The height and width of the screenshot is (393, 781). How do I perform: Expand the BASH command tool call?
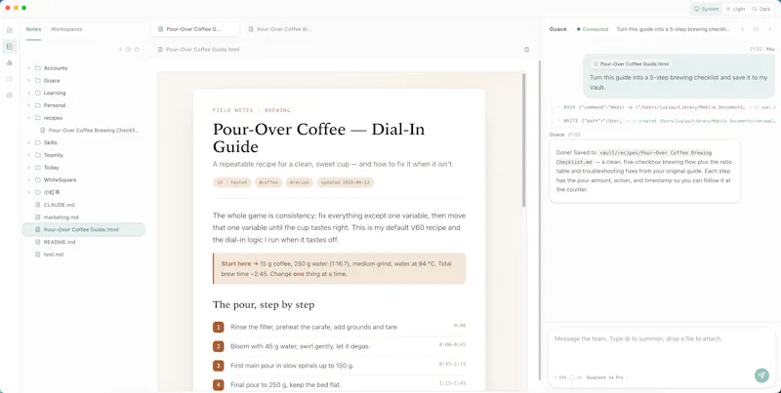point(663,107)
